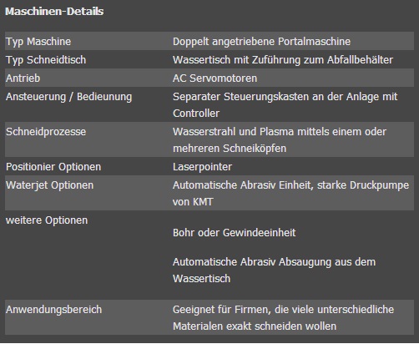Click Doppelt angetriebene Portalmaschine value

click(261, 42)
